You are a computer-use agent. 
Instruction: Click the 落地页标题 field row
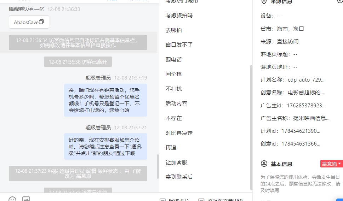tap(279, 54)
